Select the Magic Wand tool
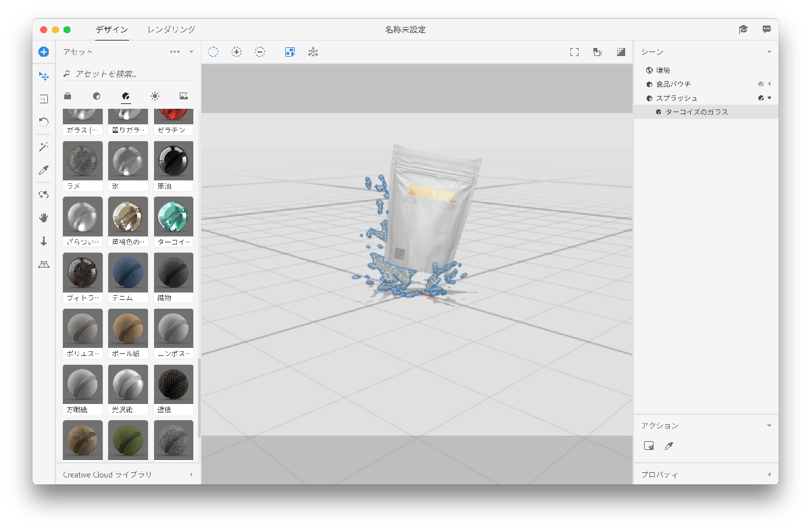The width and height of the screenshot is (811, 531). (43, 147)
